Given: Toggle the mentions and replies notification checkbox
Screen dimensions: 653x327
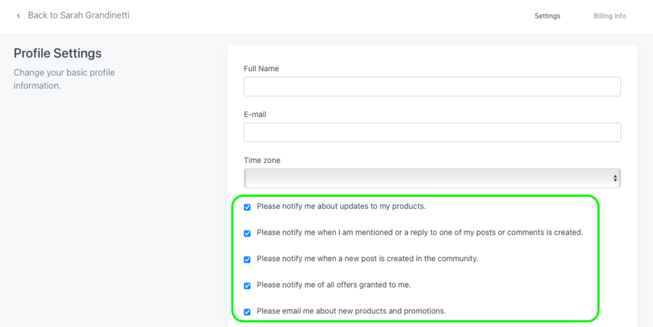Looking at the screenshot, I should pos(247,233).
